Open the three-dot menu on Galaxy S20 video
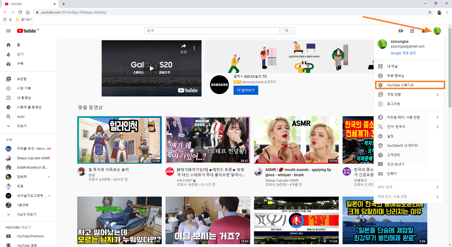Image resolution: width=452 pixels, height=247 pixels. point(194,48)
